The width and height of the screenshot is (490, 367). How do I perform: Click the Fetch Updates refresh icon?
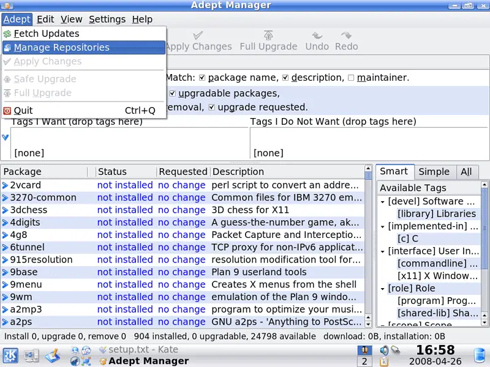pyautogui.click(x=7, y=34)
